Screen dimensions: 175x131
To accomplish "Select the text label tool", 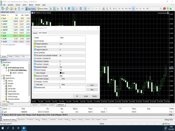I will coord(110,8).
